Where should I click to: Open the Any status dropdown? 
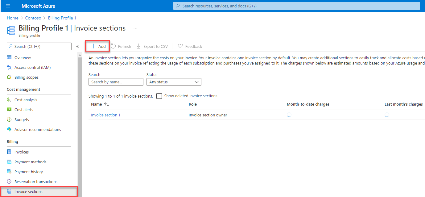click(x=174, y=82)
